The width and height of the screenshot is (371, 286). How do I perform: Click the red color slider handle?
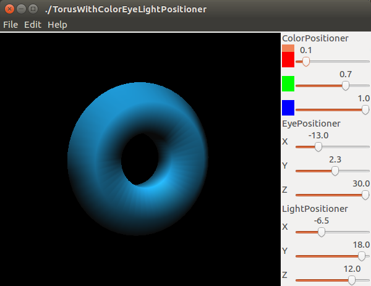(306, 62)
